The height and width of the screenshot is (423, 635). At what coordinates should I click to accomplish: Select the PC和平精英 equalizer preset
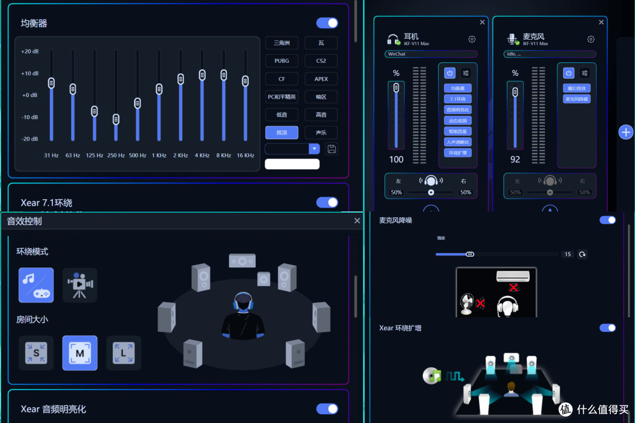pos(282,97)
